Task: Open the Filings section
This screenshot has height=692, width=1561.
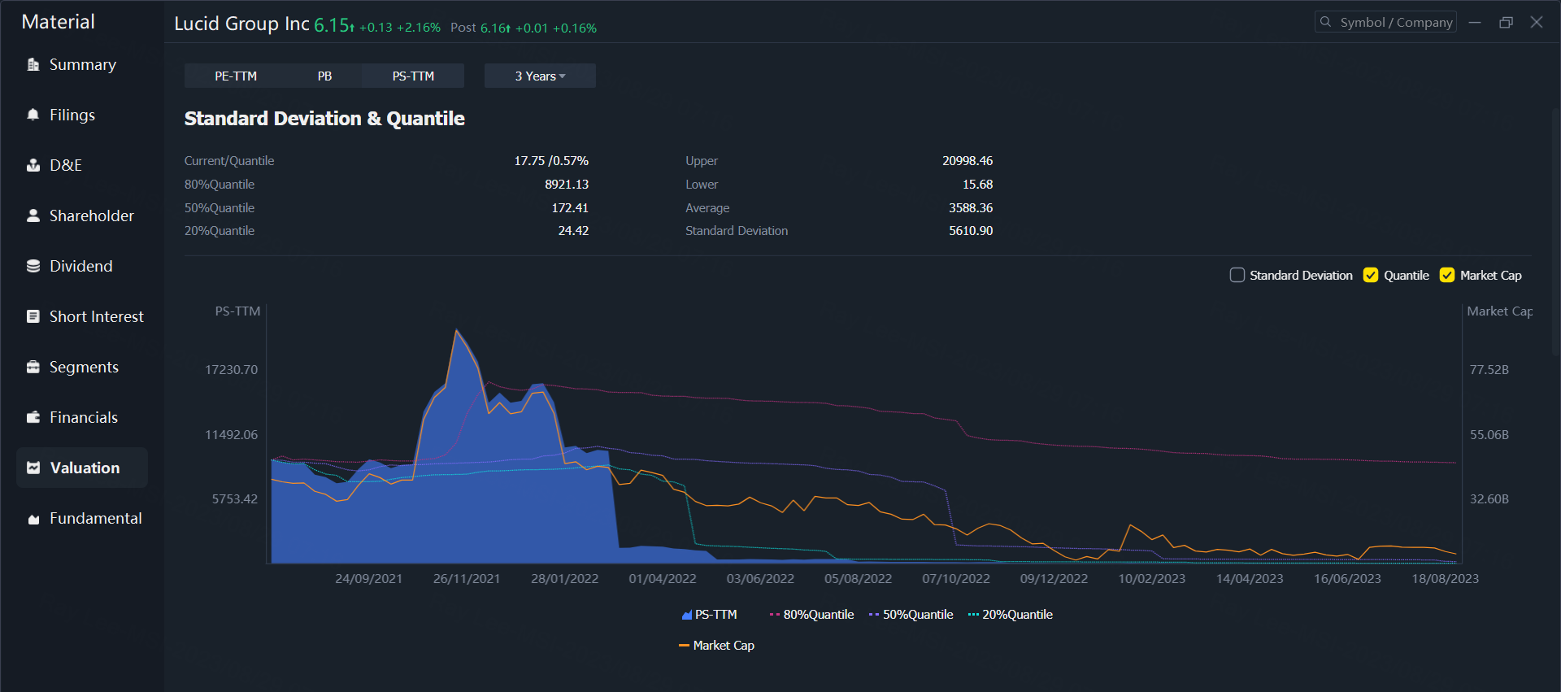Action: [x=82, y=115]
